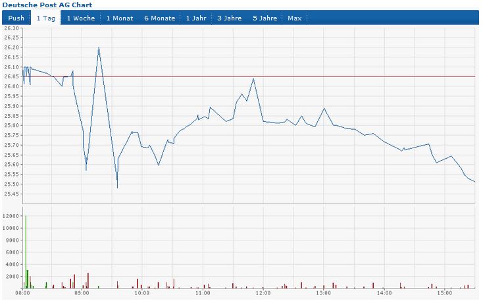483x305 pixels.
Task: Click the 26.20 price peak on the chart line
Action: pos(99,47)
